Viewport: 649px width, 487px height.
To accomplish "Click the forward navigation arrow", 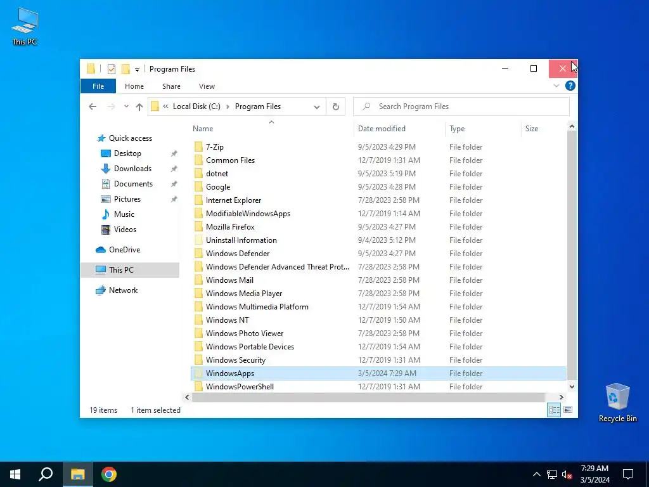I will pyautogui.click(x=111, y=107).
